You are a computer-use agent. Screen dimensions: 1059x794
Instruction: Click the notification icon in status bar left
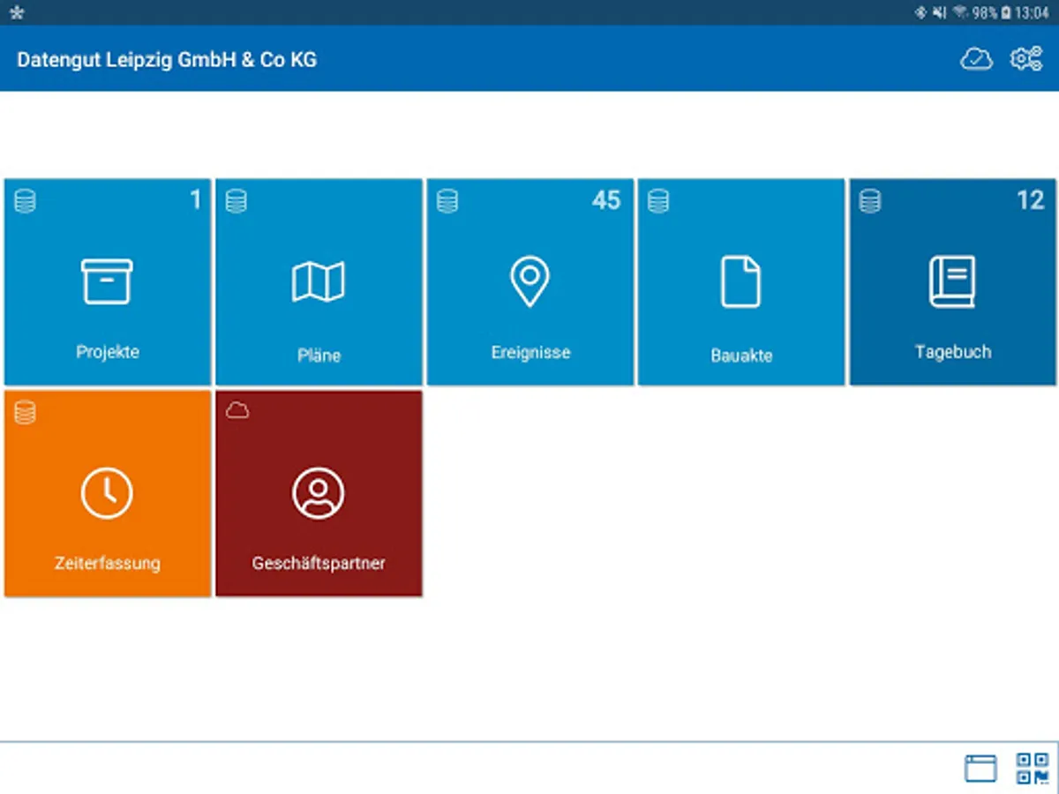click(x=17, y=12)
